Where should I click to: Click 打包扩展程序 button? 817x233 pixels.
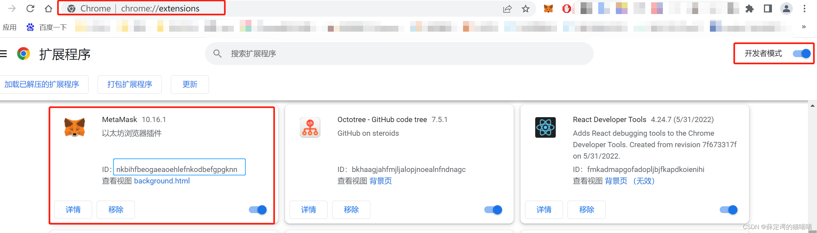tap(130, 85)
